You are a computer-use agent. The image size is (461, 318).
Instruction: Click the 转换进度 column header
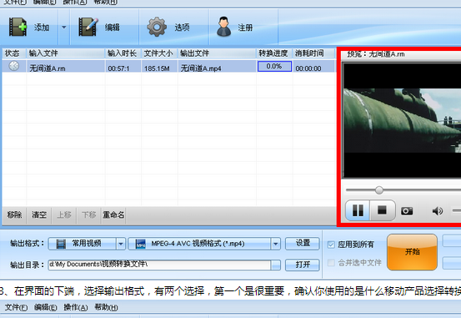tap(273, 53)
